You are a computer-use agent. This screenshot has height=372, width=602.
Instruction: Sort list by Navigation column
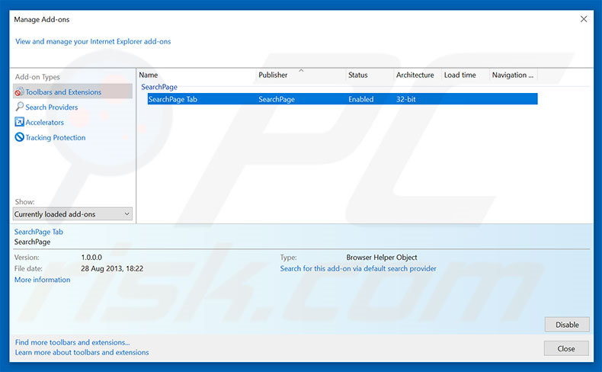pos(514,75)
